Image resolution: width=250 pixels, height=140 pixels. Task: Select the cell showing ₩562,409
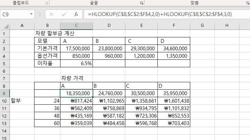pyautogui.click(x=77, y=108)
